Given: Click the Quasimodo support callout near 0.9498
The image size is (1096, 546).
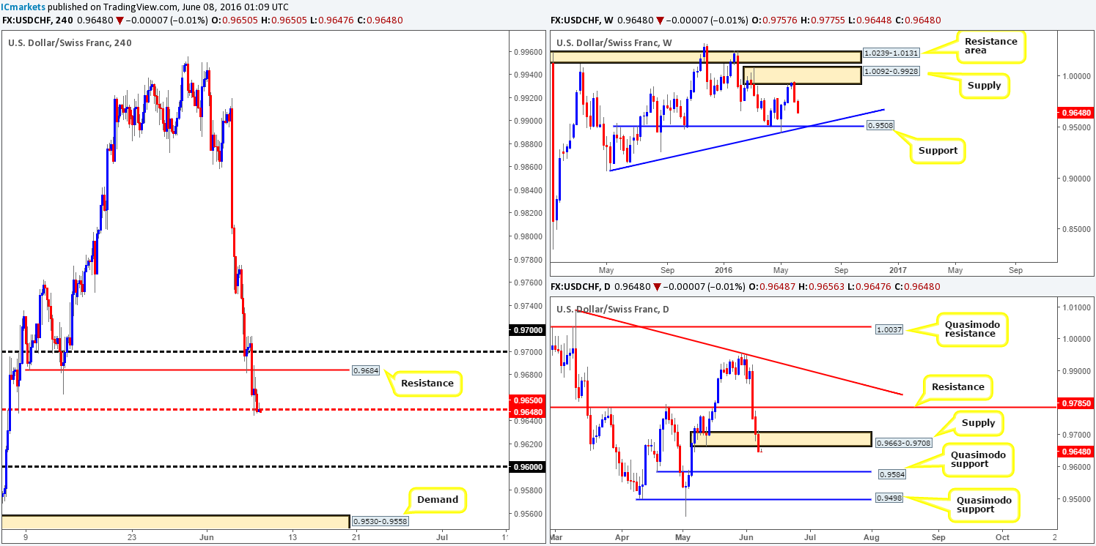Looking at the screenshot, I should point(985,504).
